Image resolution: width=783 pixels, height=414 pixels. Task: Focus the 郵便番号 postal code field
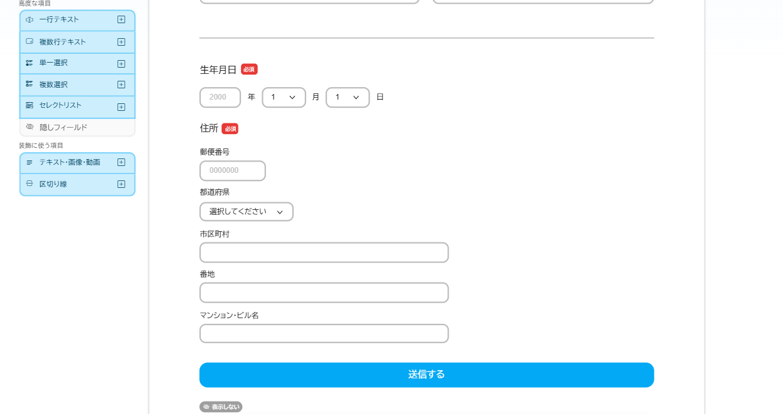coord(232,170)
